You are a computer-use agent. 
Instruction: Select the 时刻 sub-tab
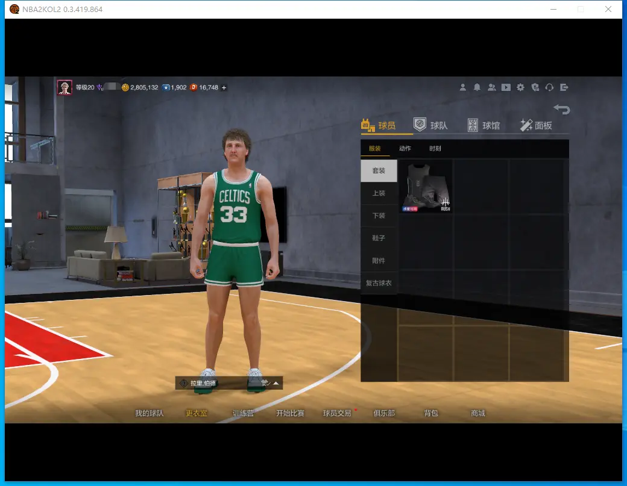pos(435,148)
